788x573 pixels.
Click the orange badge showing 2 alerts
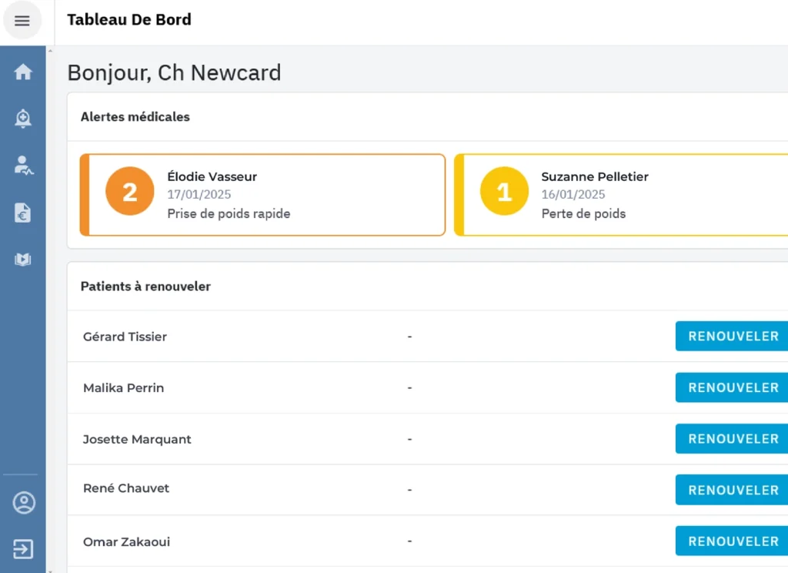coord(129,191)
